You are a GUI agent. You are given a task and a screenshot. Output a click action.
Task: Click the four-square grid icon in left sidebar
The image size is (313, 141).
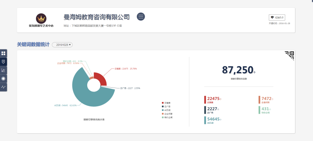pos(4,53)
